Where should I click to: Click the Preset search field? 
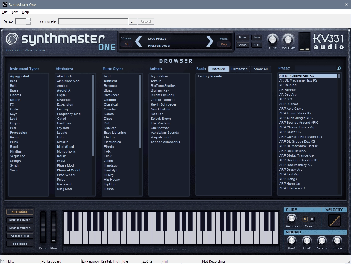[x=315, y=68]
